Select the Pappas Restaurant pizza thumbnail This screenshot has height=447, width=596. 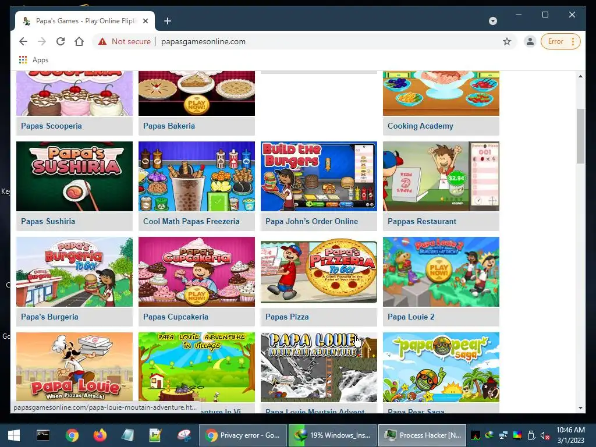click(441, 176)
